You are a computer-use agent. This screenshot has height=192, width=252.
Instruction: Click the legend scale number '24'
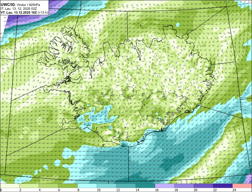(x=234, y=190)
